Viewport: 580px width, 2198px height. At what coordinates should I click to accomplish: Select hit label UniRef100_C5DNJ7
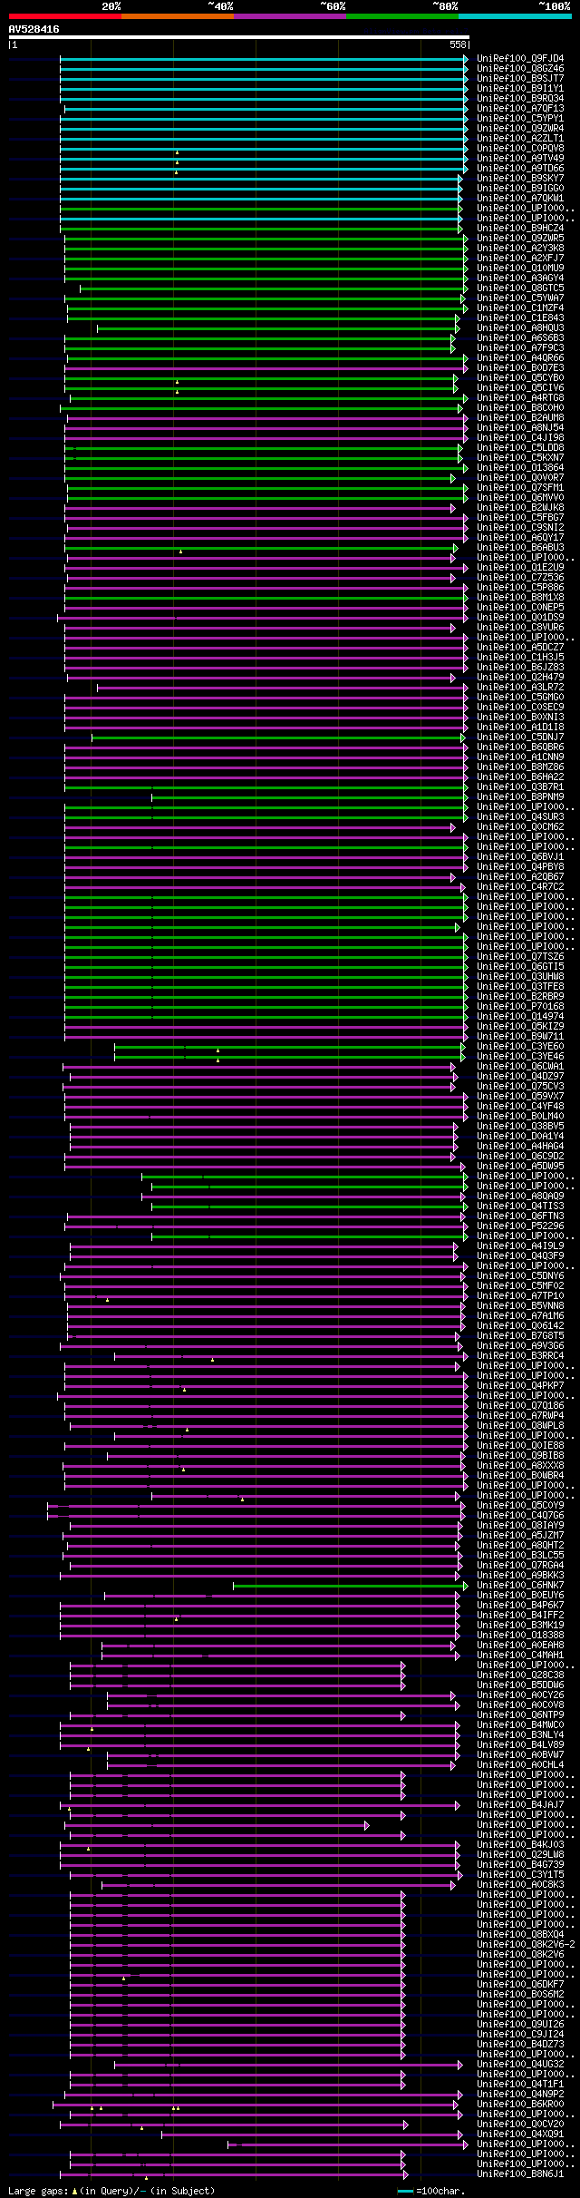520,737
